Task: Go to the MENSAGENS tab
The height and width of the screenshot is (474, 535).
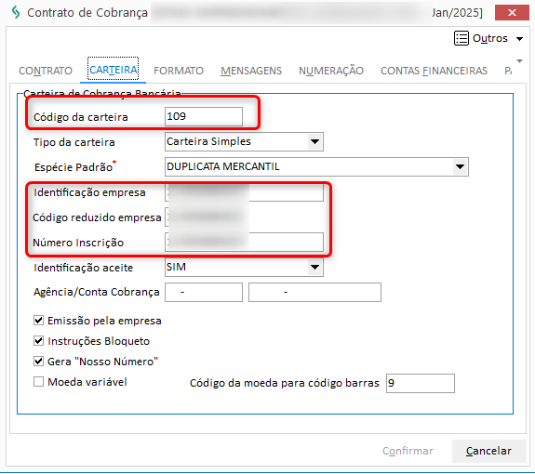Action: [251, 71]
